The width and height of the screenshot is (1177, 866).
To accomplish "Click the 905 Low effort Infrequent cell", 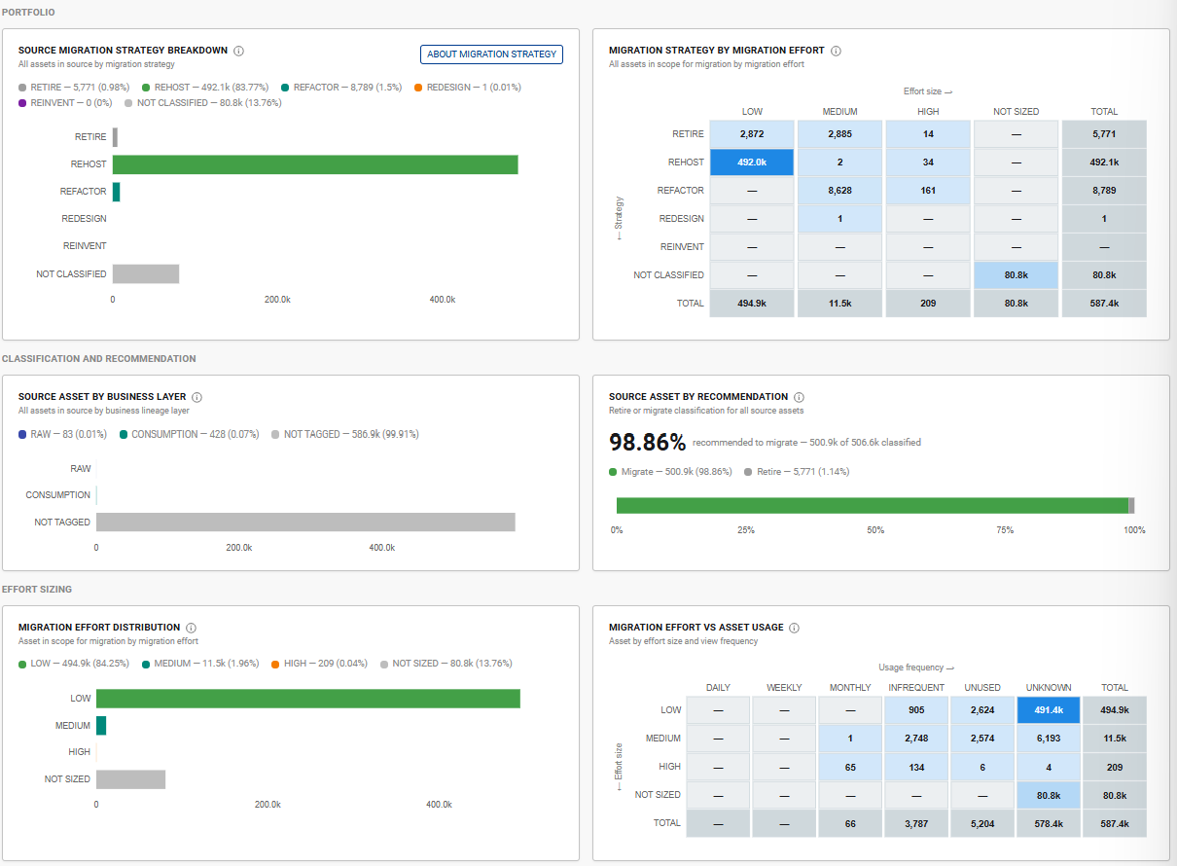I will [x=916, y=710].
